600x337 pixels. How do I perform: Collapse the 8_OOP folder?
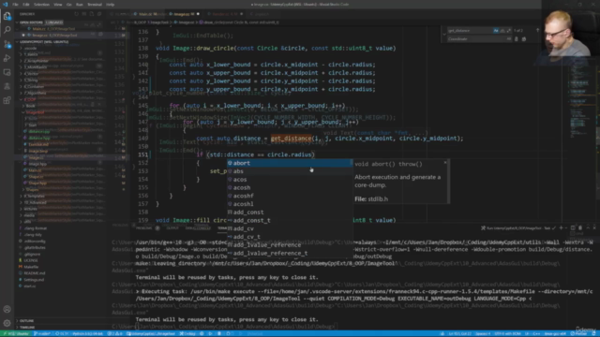(29, 100)
